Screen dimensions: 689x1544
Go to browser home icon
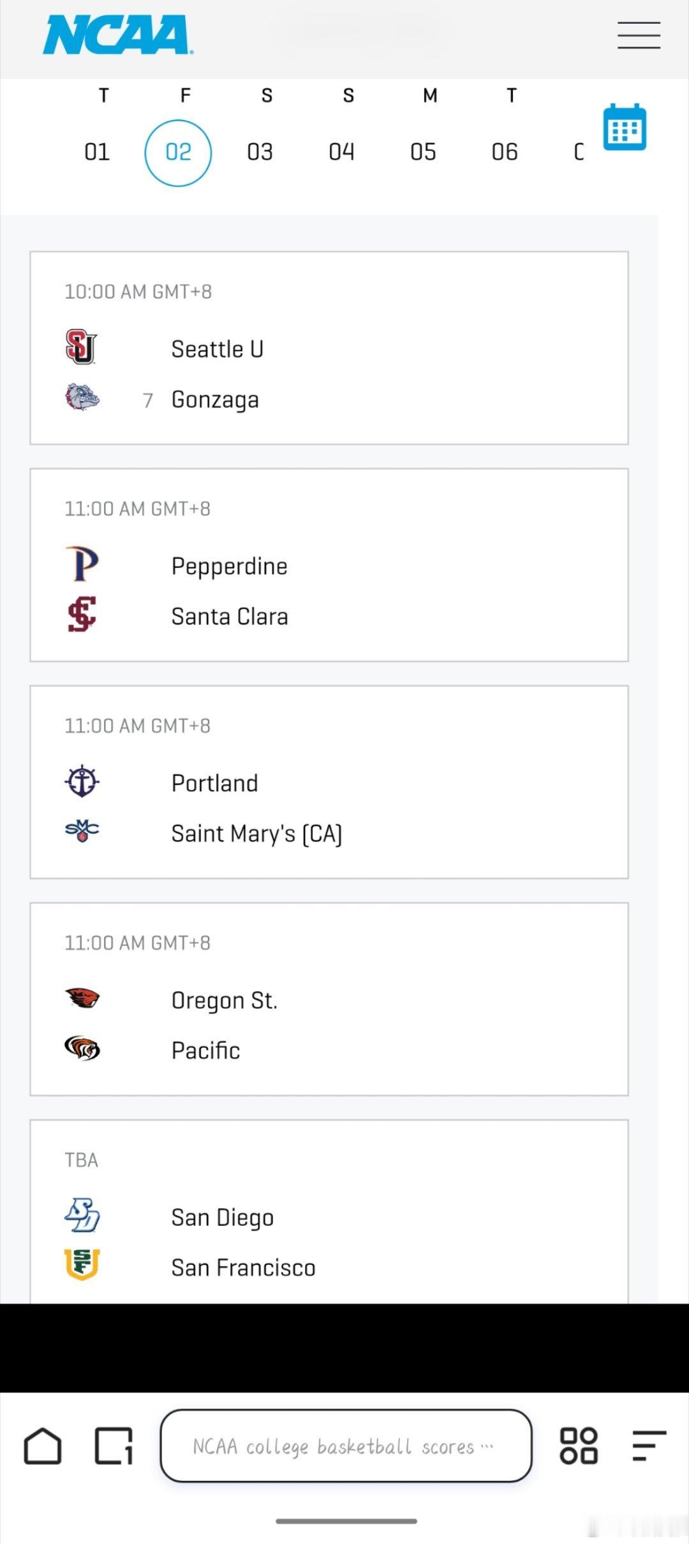pyautogui.click(x=43, y=1446)
